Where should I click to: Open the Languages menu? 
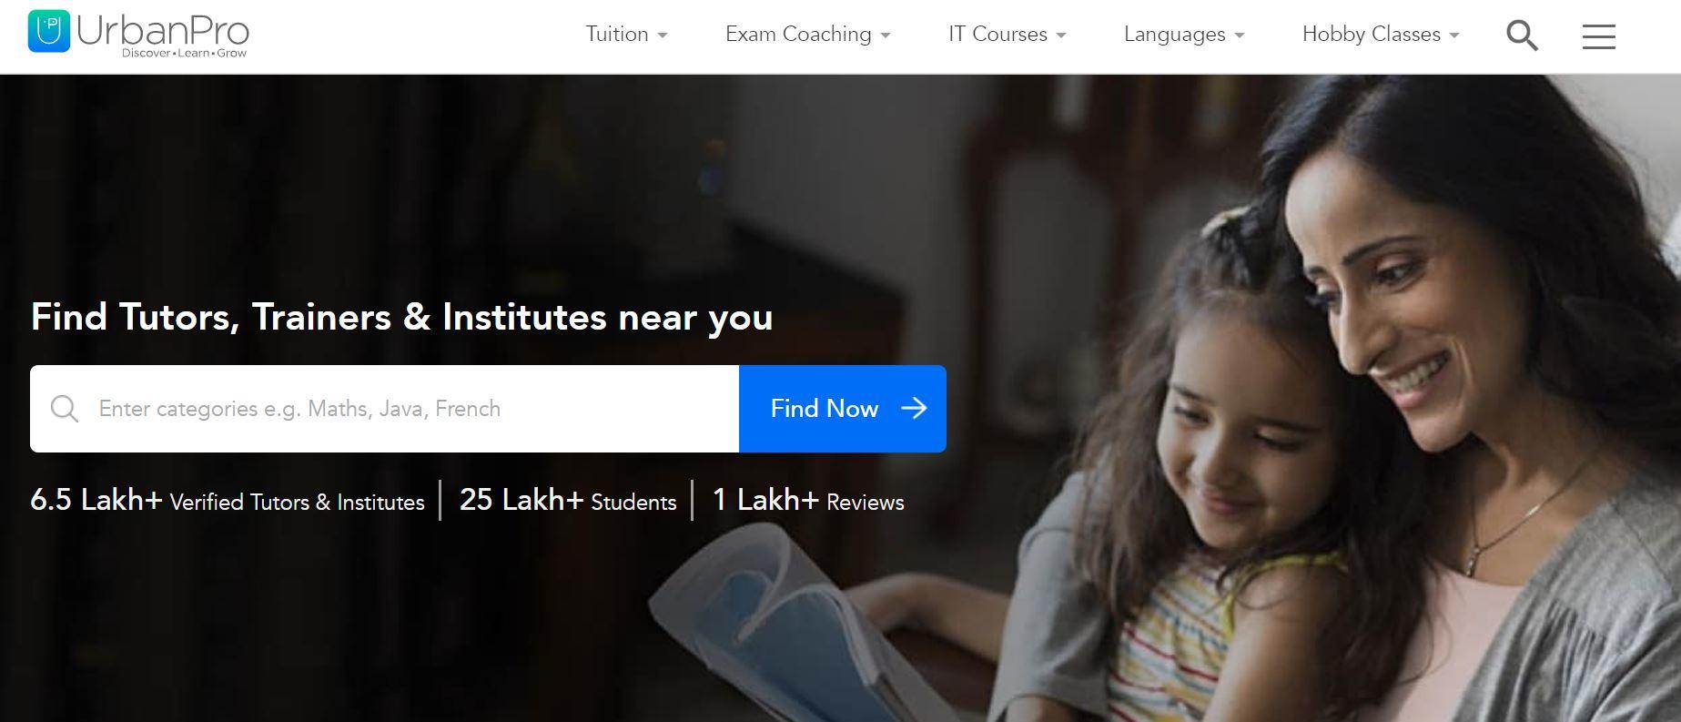1184,35
